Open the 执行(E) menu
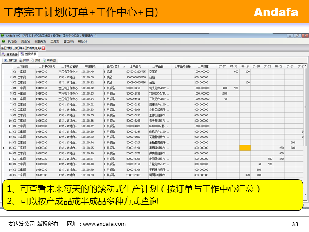The width and height of the screenshot is (309, 232). 12,41
